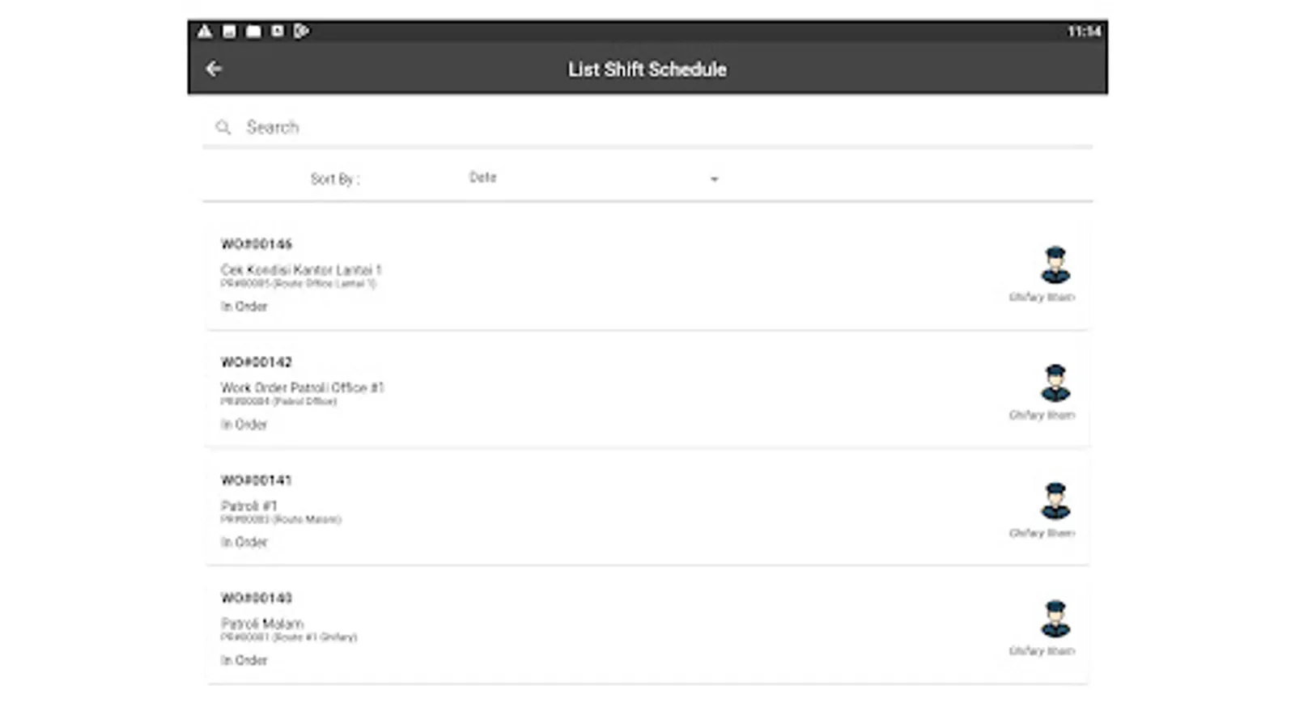Tap the clock time in status bar

point(1083,32)
